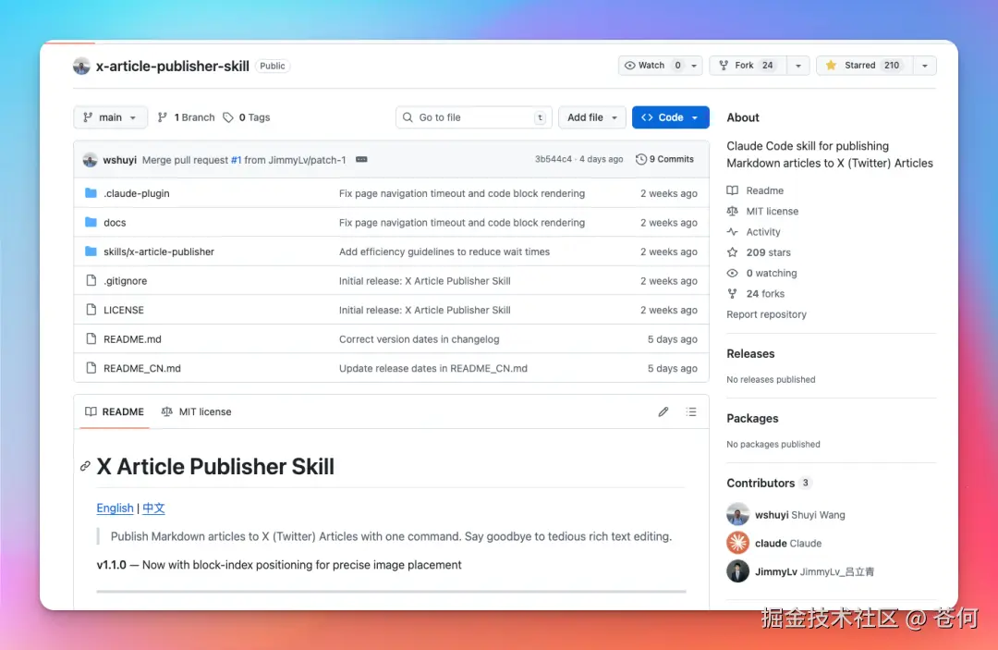Open the .claude-plugin folder icon
998x650 pixels.
91,193
